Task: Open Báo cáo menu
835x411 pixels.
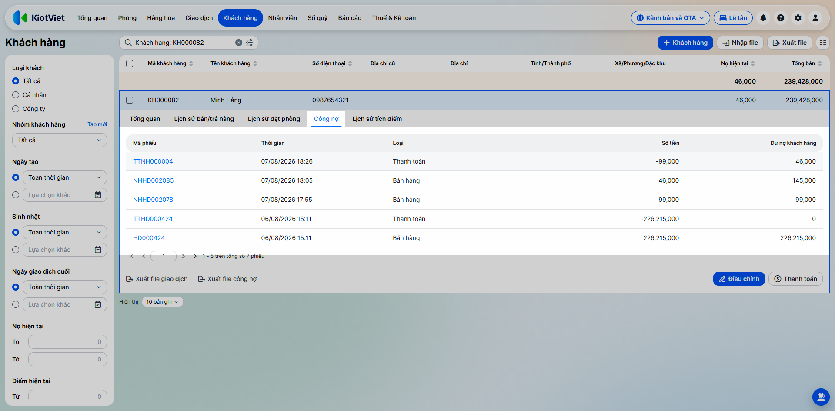Action: point(350,18)
